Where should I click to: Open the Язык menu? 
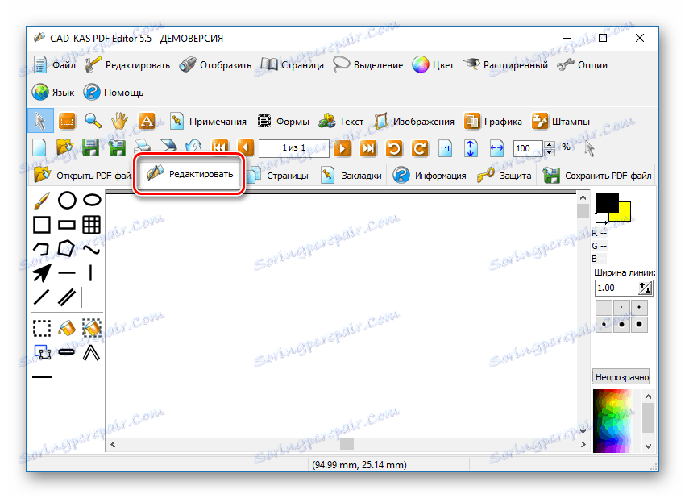click(x=53, y=92)
